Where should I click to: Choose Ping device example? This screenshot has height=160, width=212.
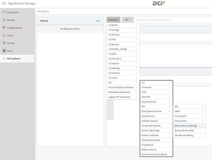pos(156,145)
